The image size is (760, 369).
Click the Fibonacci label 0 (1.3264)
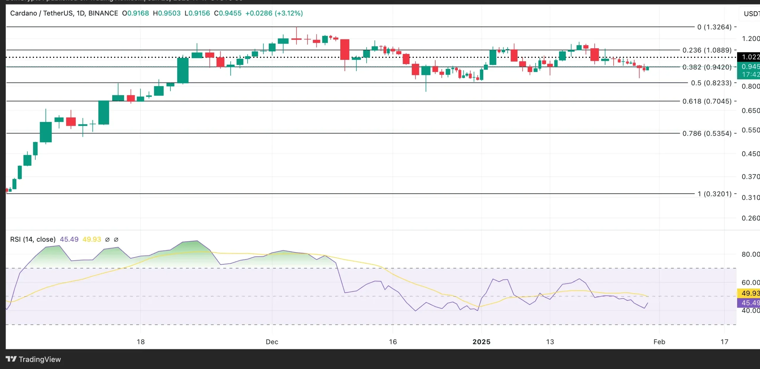coord(714,27)
